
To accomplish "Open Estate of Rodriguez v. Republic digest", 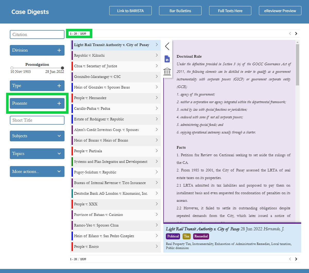I will 116,119.
